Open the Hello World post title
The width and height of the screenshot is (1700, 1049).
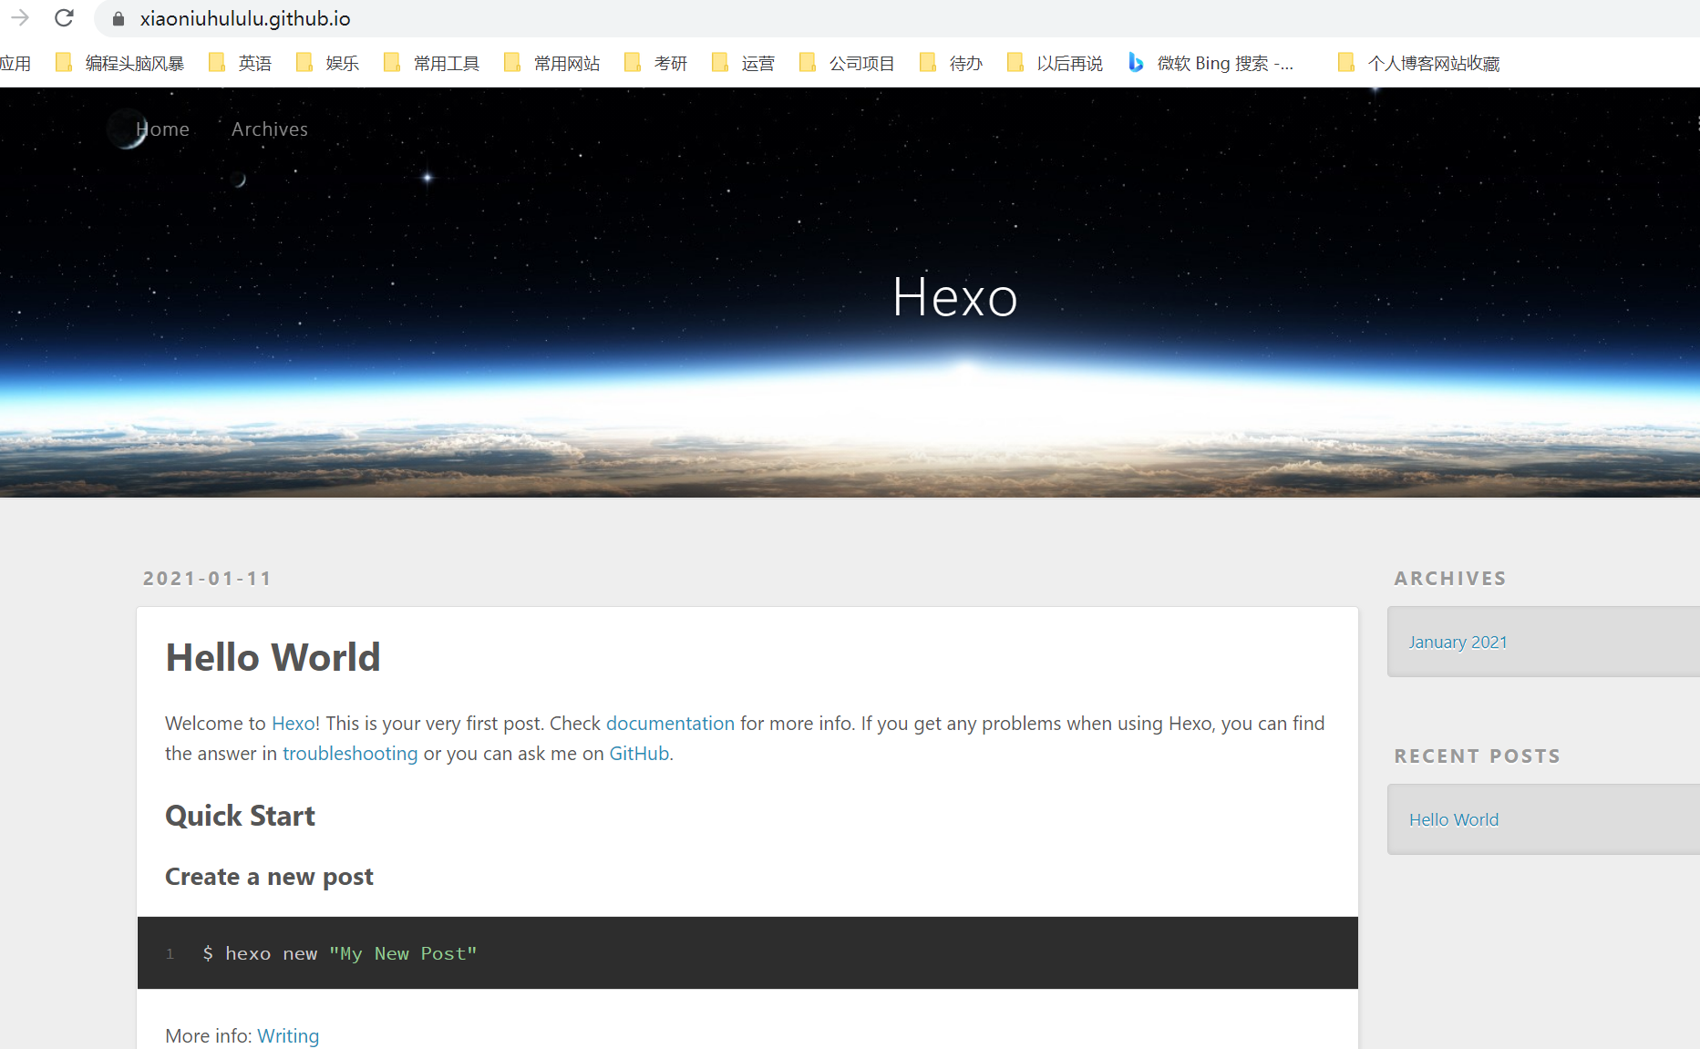pos(273,657)
